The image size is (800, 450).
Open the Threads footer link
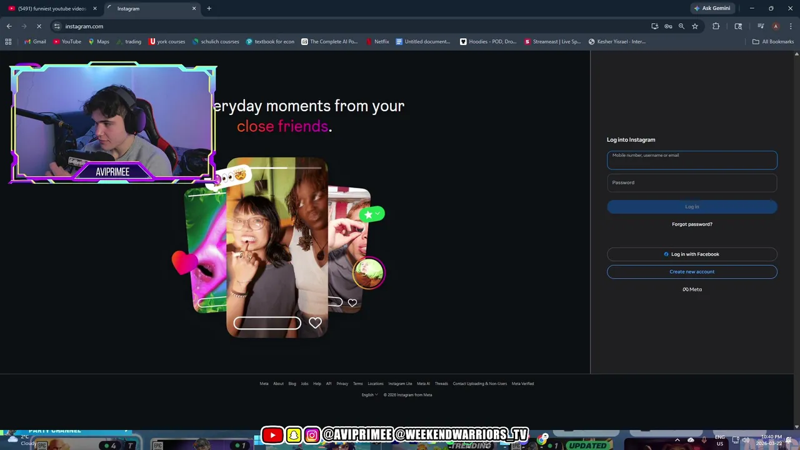pos(441,384)
